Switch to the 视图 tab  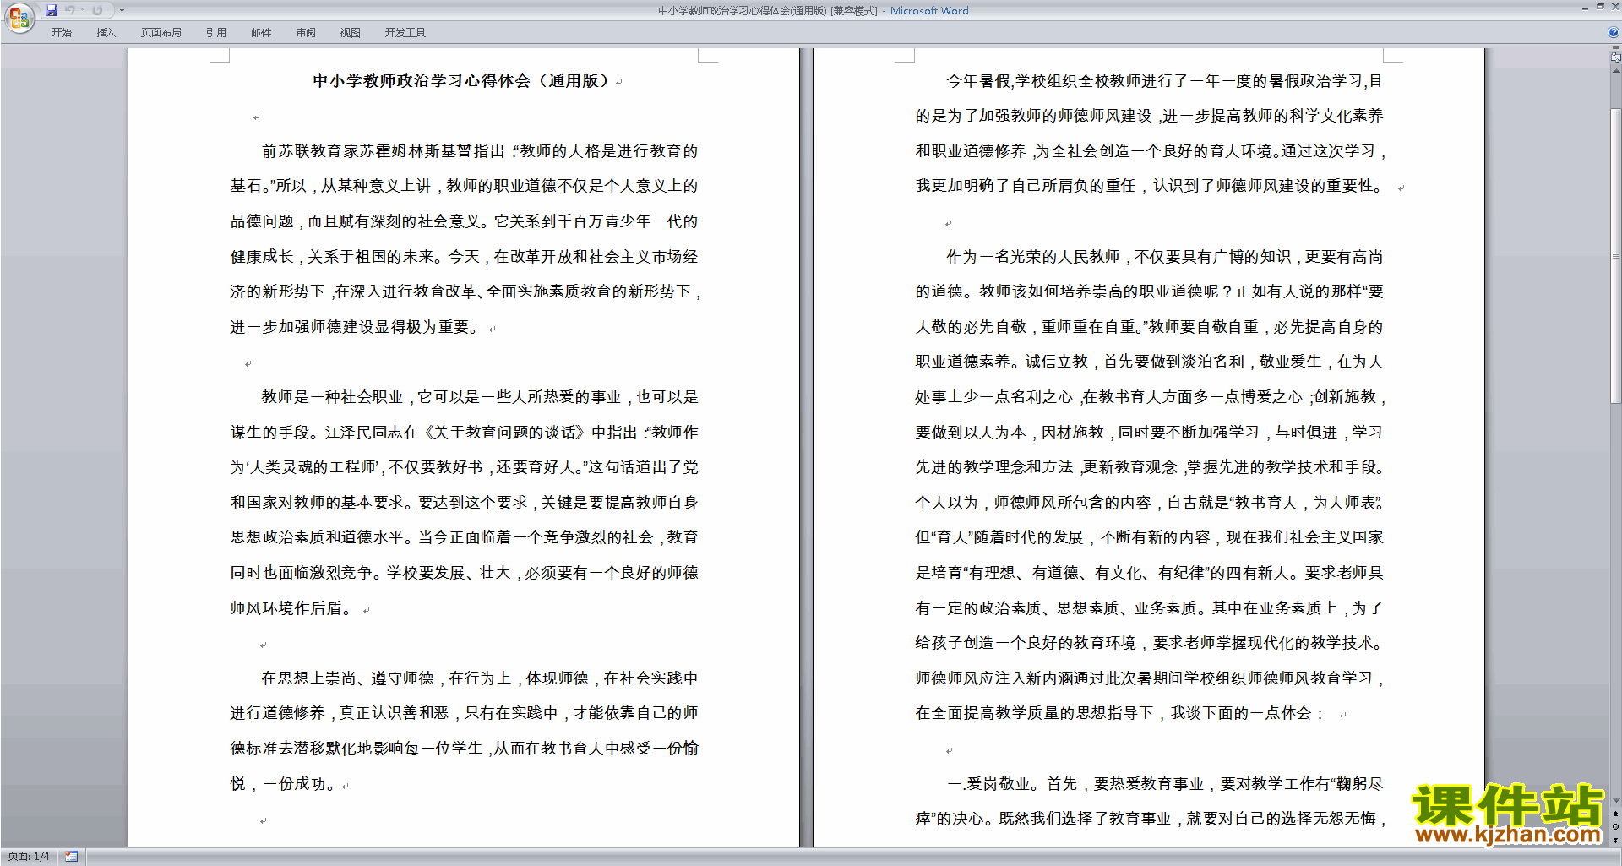351,33
